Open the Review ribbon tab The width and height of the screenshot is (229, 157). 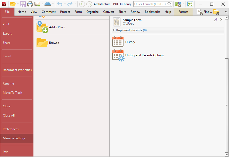coord(135,12)
